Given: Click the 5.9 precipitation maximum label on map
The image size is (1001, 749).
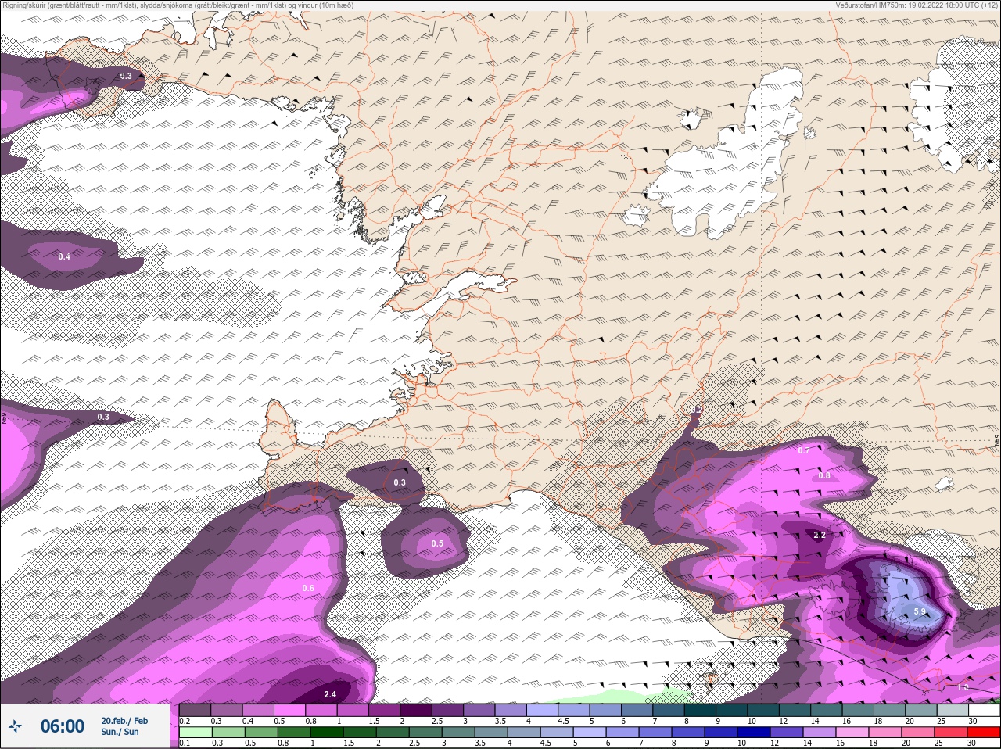Looking at the screenshot, I should [920, 611].
